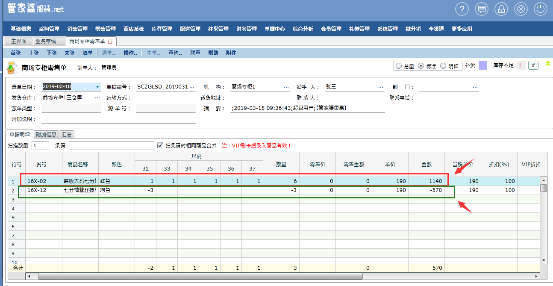The image size is (553, 286).
Task: Select the cell with 货号 16X-02
Action: (x=44, y=181)
